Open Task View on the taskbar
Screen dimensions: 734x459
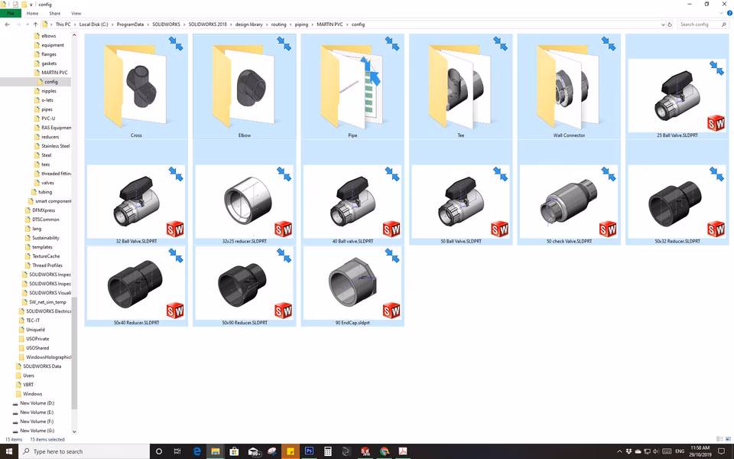point(179,451)
